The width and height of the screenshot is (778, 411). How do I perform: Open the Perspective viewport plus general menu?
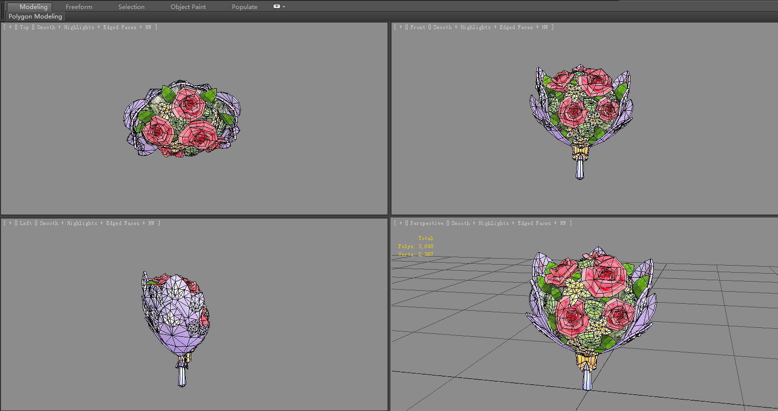pos(401,223)
